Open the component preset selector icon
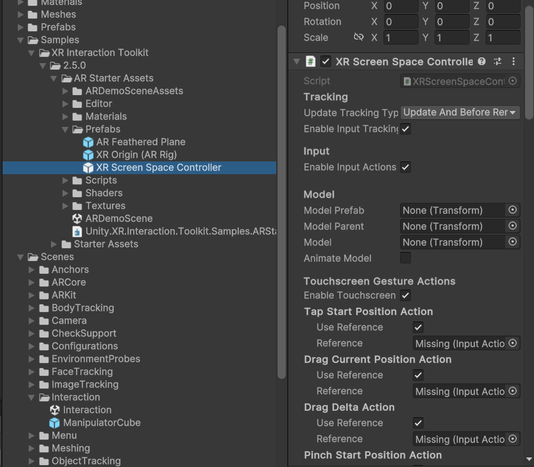The height and width of the screenshot is (467, 534). pos(498,61)
